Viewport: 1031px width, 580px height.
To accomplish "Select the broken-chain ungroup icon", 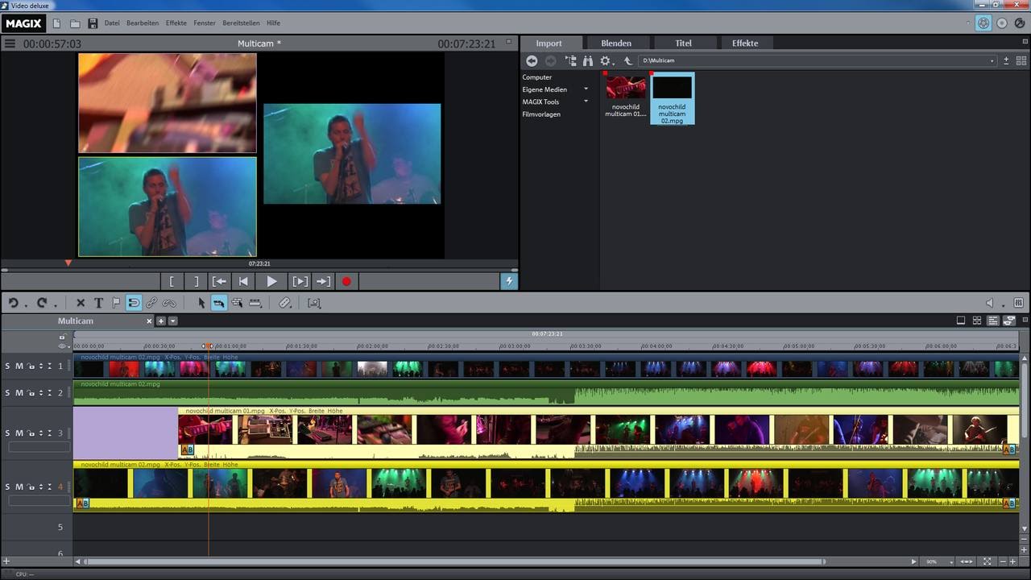I will pyautogui.click(x=169, y=303).
